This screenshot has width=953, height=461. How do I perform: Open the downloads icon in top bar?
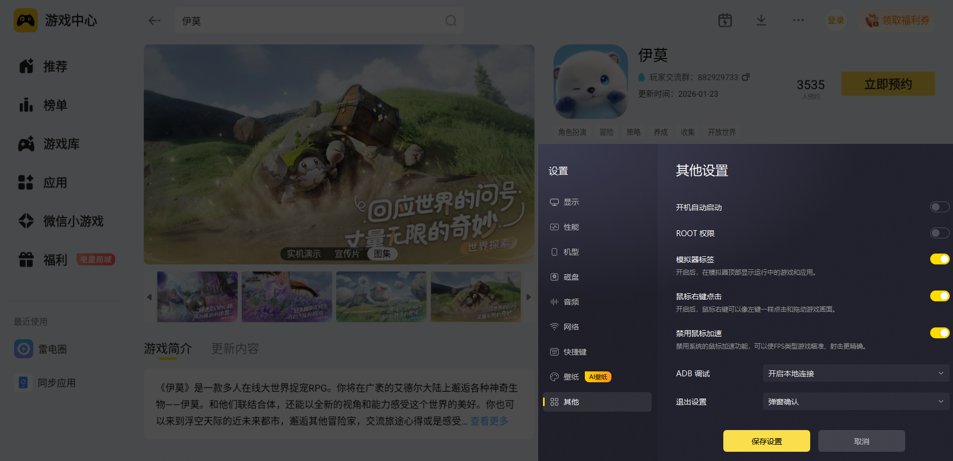point(761,21)
